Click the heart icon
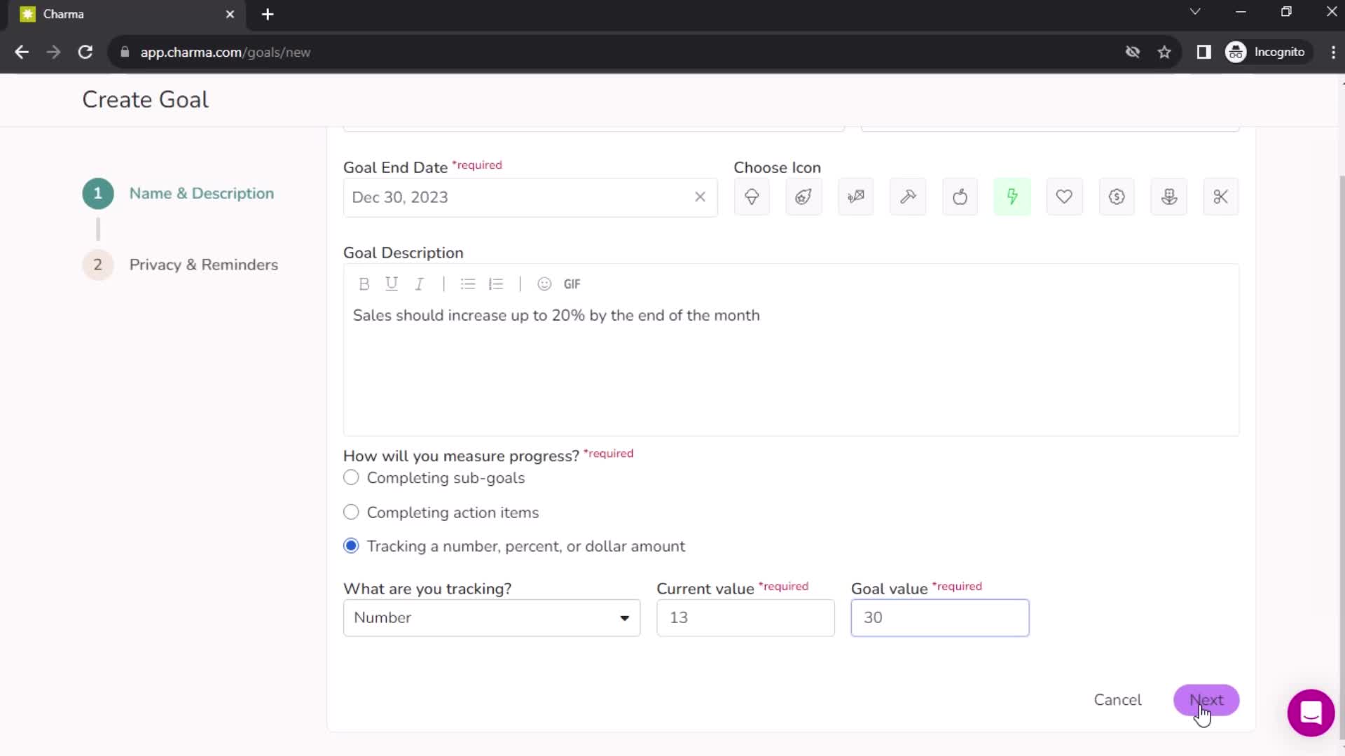This screenshot has width=1345, height=756. click(1065, 197)
